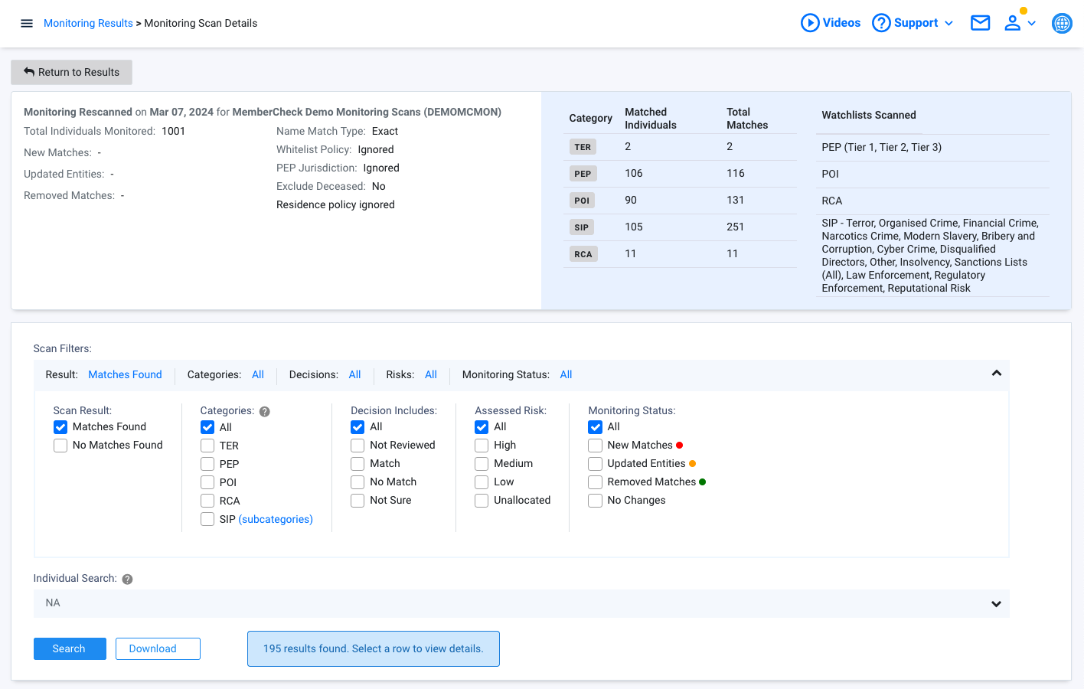Image resolution: width=1084 pixels, height=689 pixels.
Task: Click the Watchlists Scanned column header
Action: click(x=869, y=115)
